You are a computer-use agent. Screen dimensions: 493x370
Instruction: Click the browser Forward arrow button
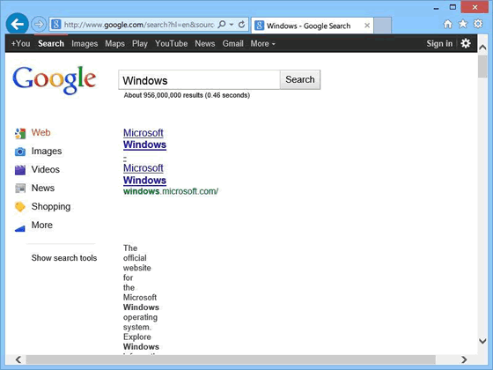[39, 25]
